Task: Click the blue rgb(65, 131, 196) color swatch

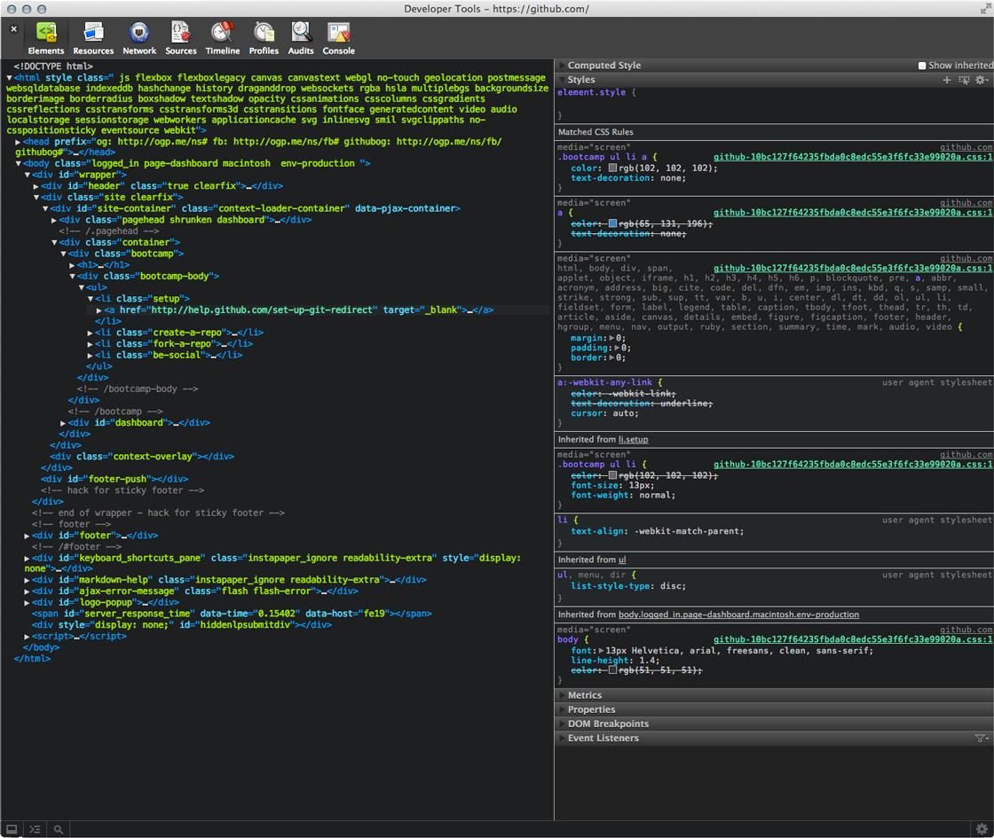Action: coord(612,223)
